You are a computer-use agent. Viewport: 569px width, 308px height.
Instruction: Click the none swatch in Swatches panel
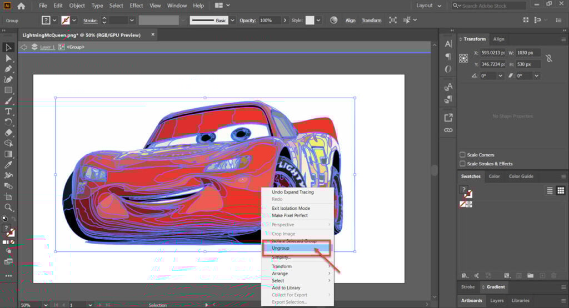coord(463,204)
